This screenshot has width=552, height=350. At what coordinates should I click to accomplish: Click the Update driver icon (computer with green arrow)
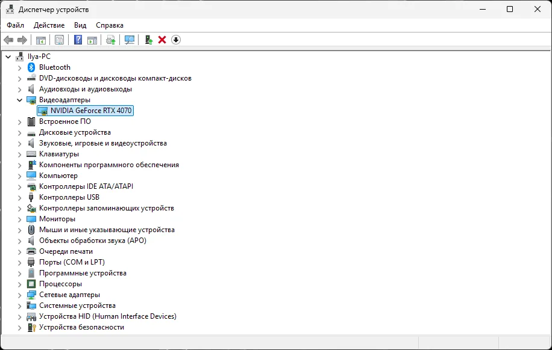(149, 40)
